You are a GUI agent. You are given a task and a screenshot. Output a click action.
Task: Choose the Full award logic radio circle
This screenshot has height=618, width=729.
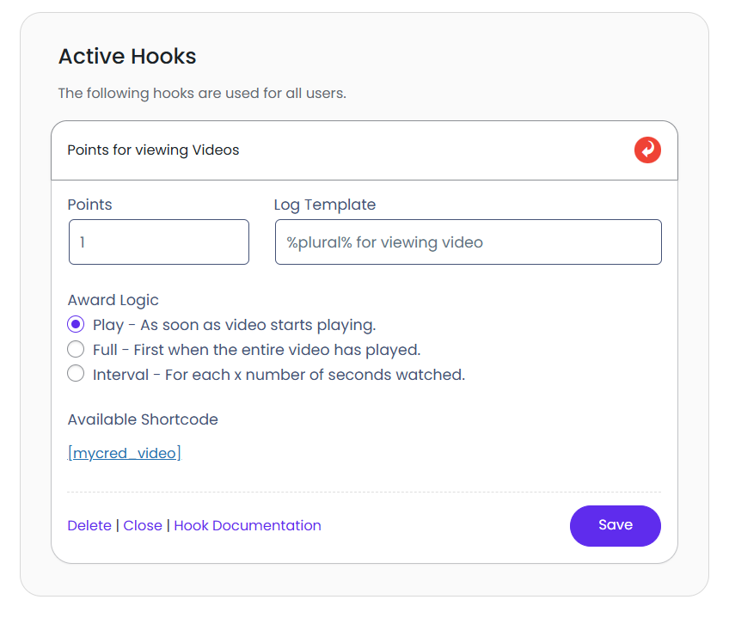click(x=76, y=349)
